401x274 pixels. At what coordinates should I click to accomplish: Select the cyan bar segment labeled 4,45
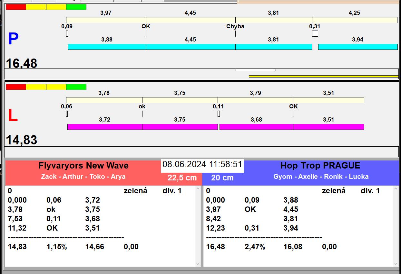[191, 47]
